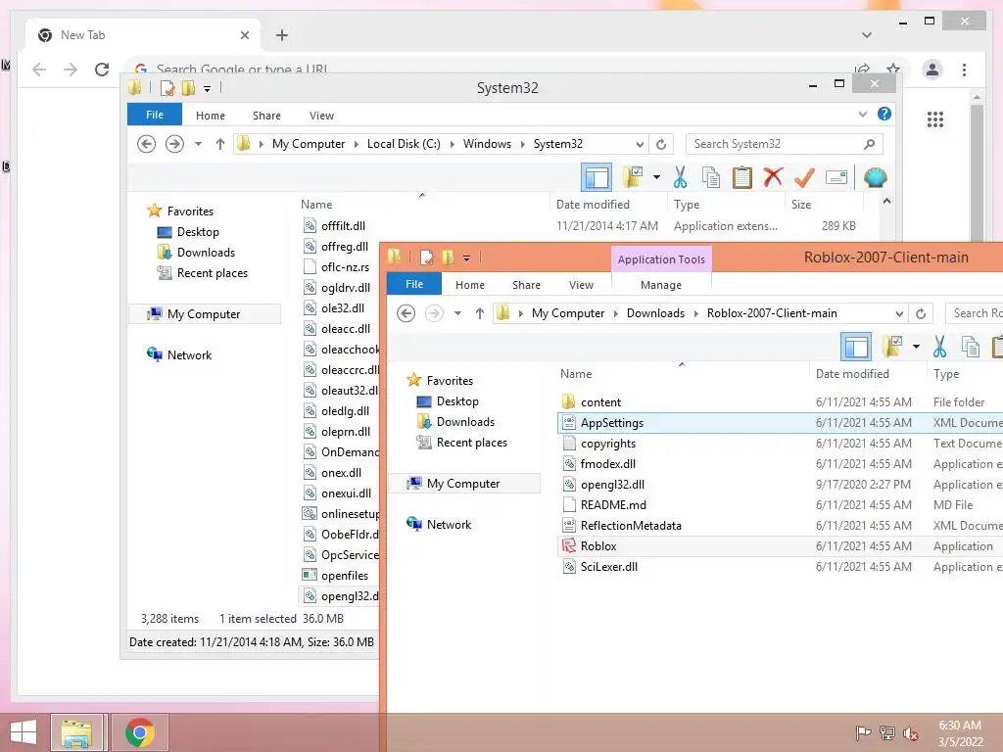Open a new tab in Chrome
The image size is (1003, 752).
point(281,35)
